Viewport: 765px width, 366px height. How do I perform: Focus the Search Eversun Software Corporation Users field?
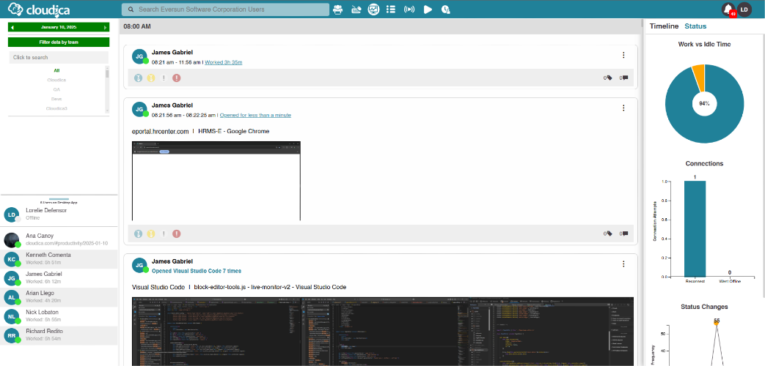pos(225,10)
